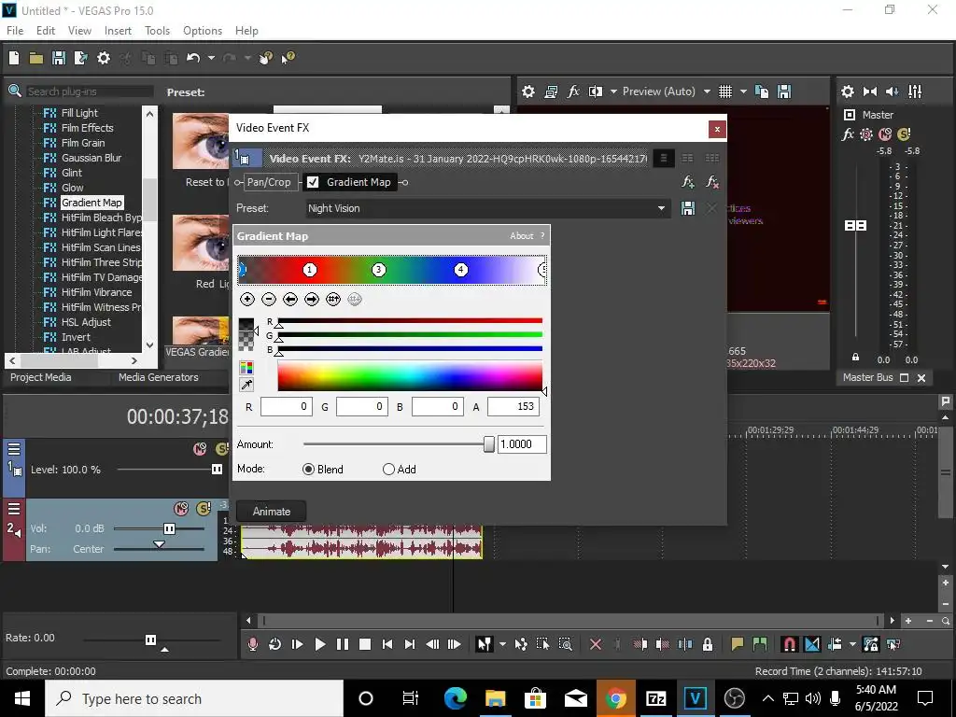Click the Video Output FX icon in preview
Viewport: 956px width, 717px height.
point(573,91)
